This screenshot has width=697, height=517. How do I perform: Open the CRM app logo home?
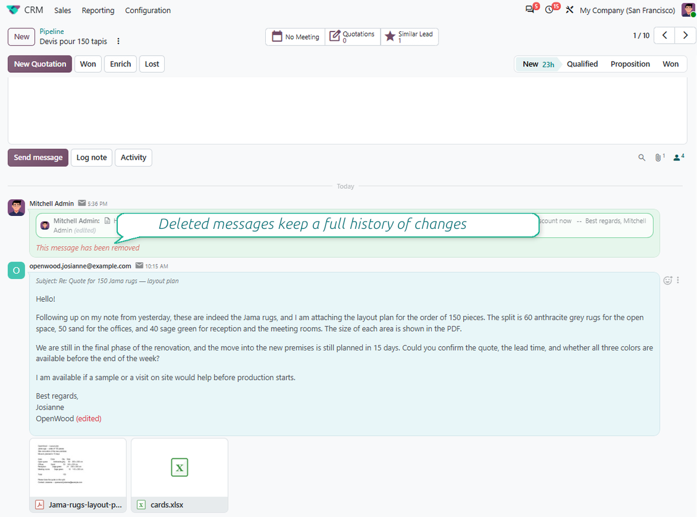pyautogui.click(x=14, y=10)
